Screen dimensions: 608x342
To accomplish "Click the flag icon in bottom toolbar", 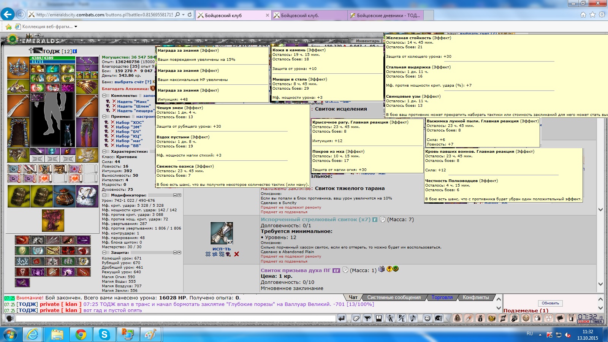I will 560,318.
